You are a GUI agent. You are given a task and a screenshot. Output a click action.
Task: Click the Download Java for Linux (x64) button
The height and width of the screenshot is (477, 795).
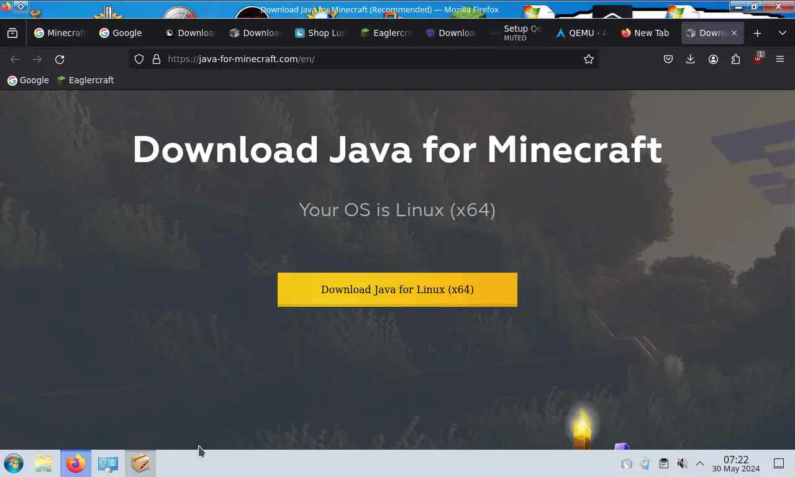pos(397,289)
